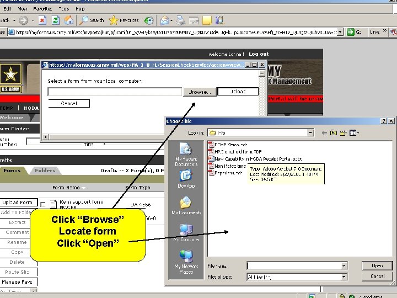Click the Edit icon in IE toolbar
The height and width of the screenshot is (298, 397).
pos(194,20)
